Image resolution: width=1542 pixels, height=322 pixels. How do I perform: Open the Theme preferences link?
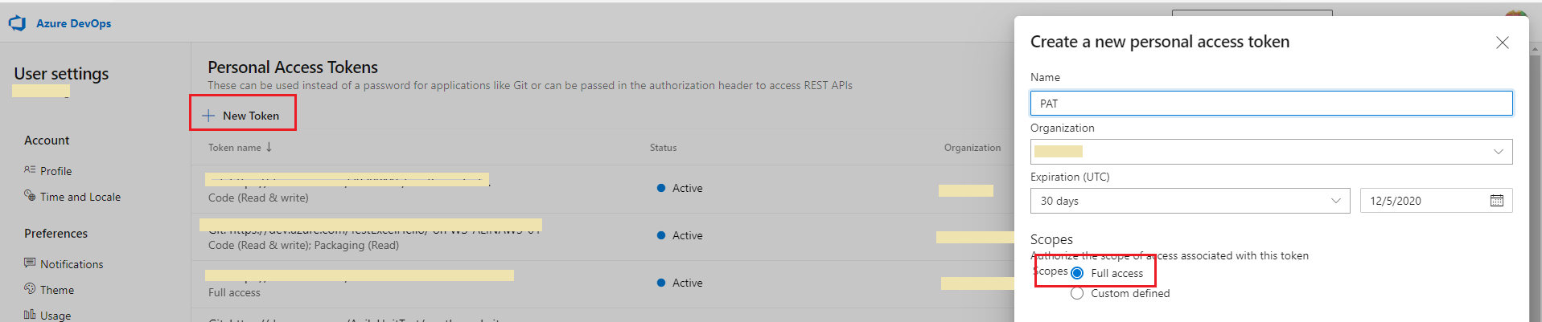(57, 290)
